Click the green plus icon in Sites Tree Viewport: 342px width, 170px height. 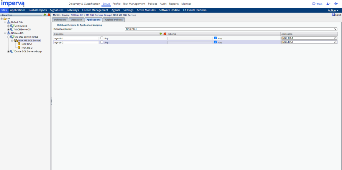[x=45, y=14]
